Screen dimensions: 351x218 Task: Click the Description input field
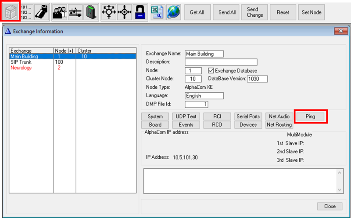(221, 62)
